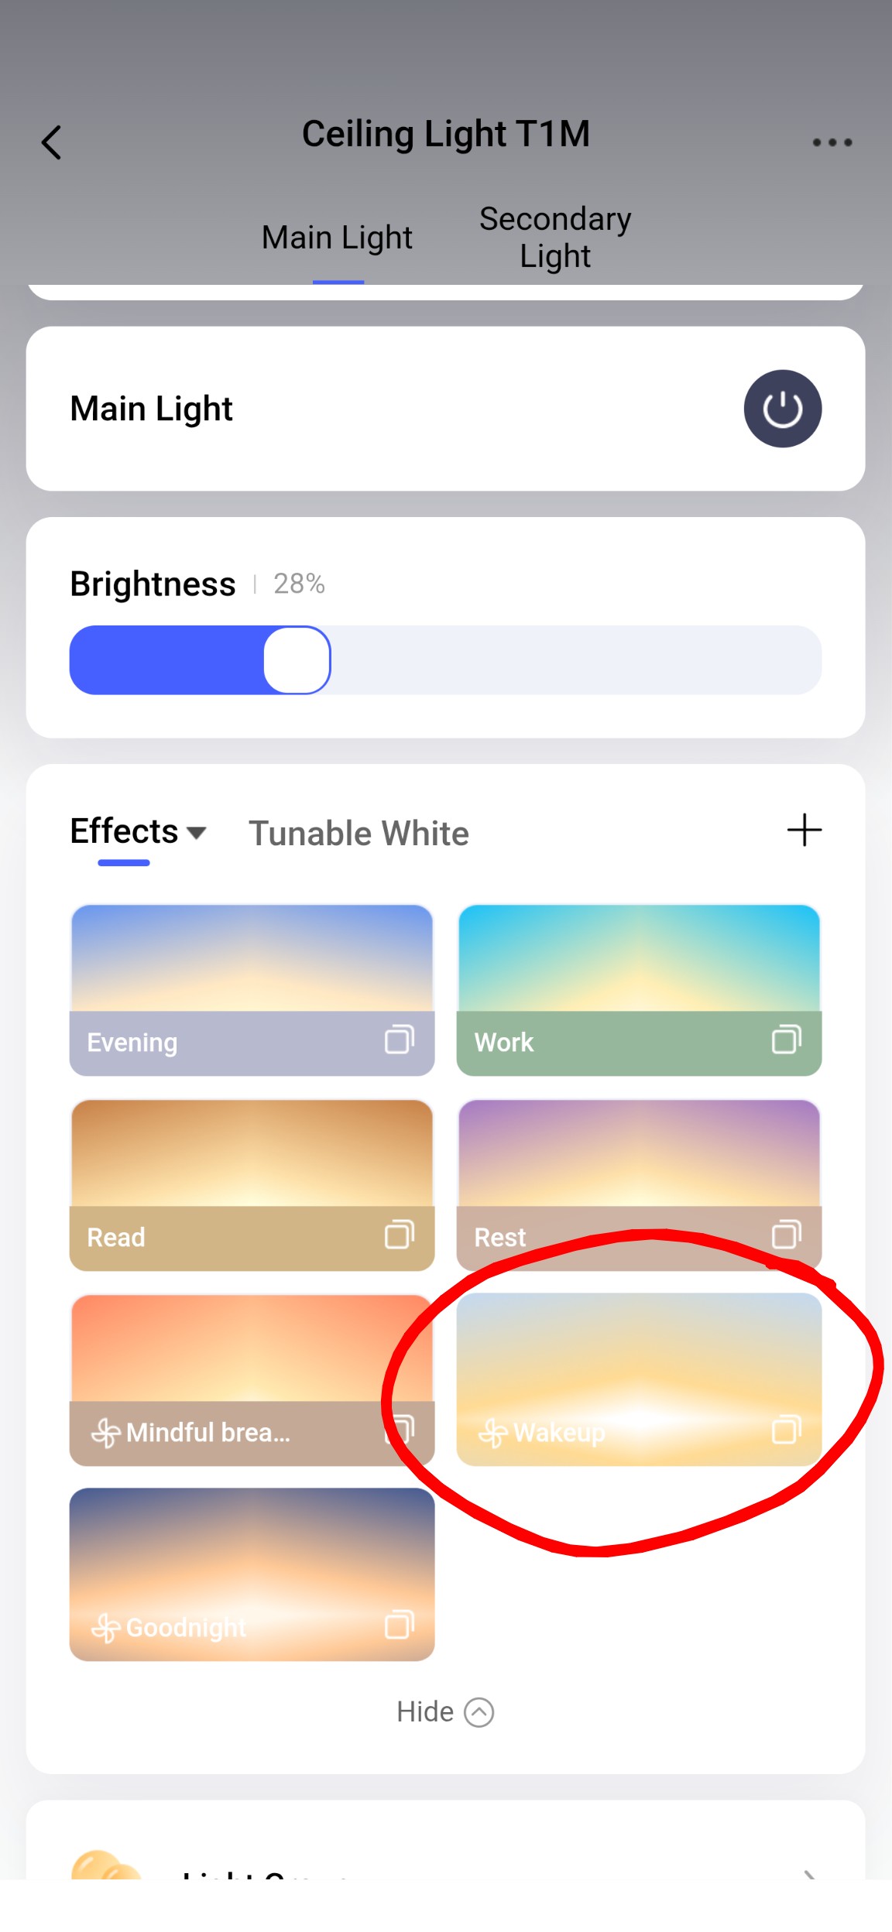The width and height of the screenshot is (892, 1932).
Task: Select the Goodnight effect thumbnail
Action: (252, 1556)
